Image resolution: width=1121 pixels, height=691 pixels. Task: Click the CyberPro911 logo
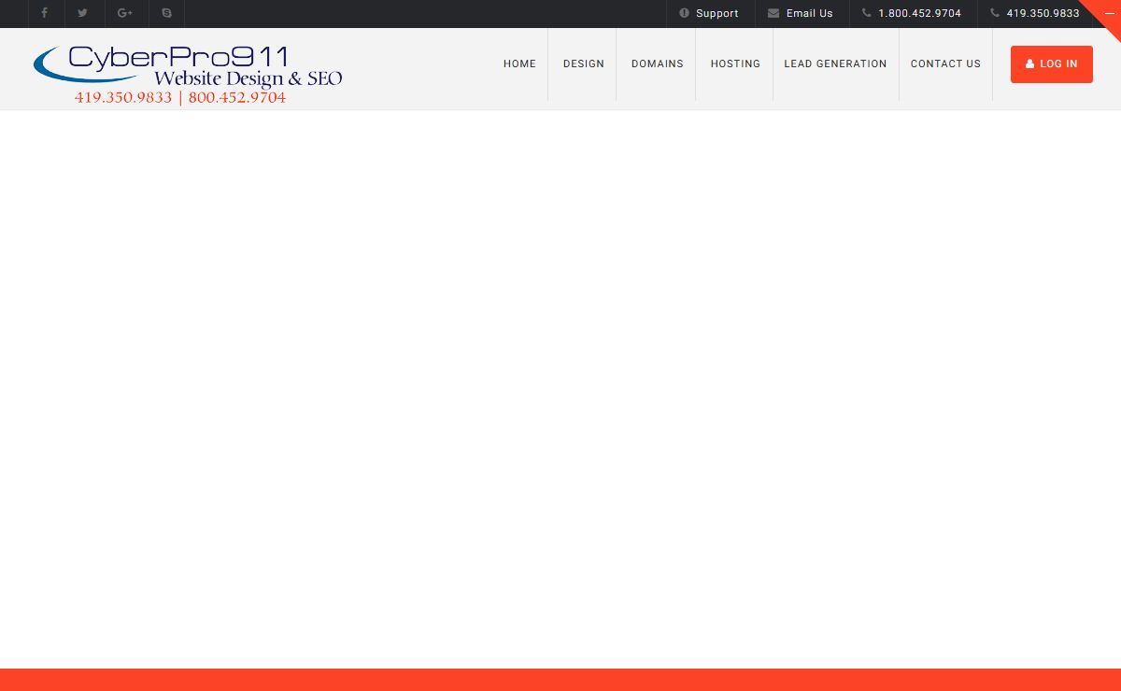coord(188,75)
